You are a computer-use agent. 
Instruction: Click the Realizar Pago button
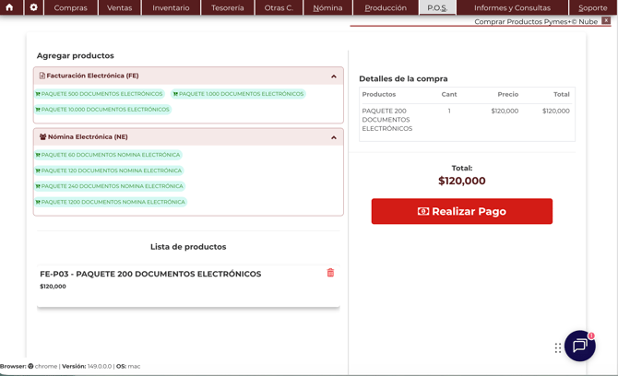[x=462, y=211]
